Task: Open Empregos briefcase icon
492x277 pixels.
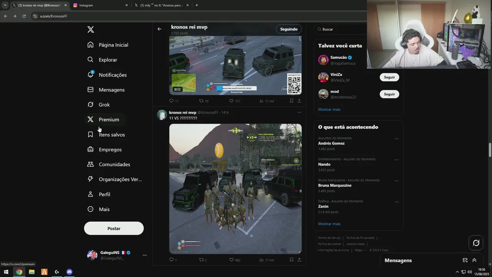Action: click(90, 149)
